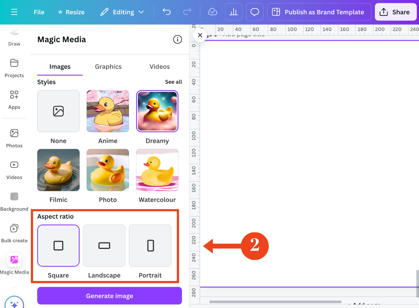This screenshot has width=419, height=308.
Task: Open Magic Media in the sidebar
Action: coord(14,264)
